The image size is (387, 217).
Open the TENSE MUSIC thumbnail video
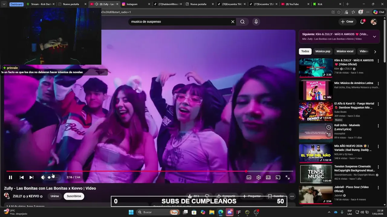click(x=316, y=174)
